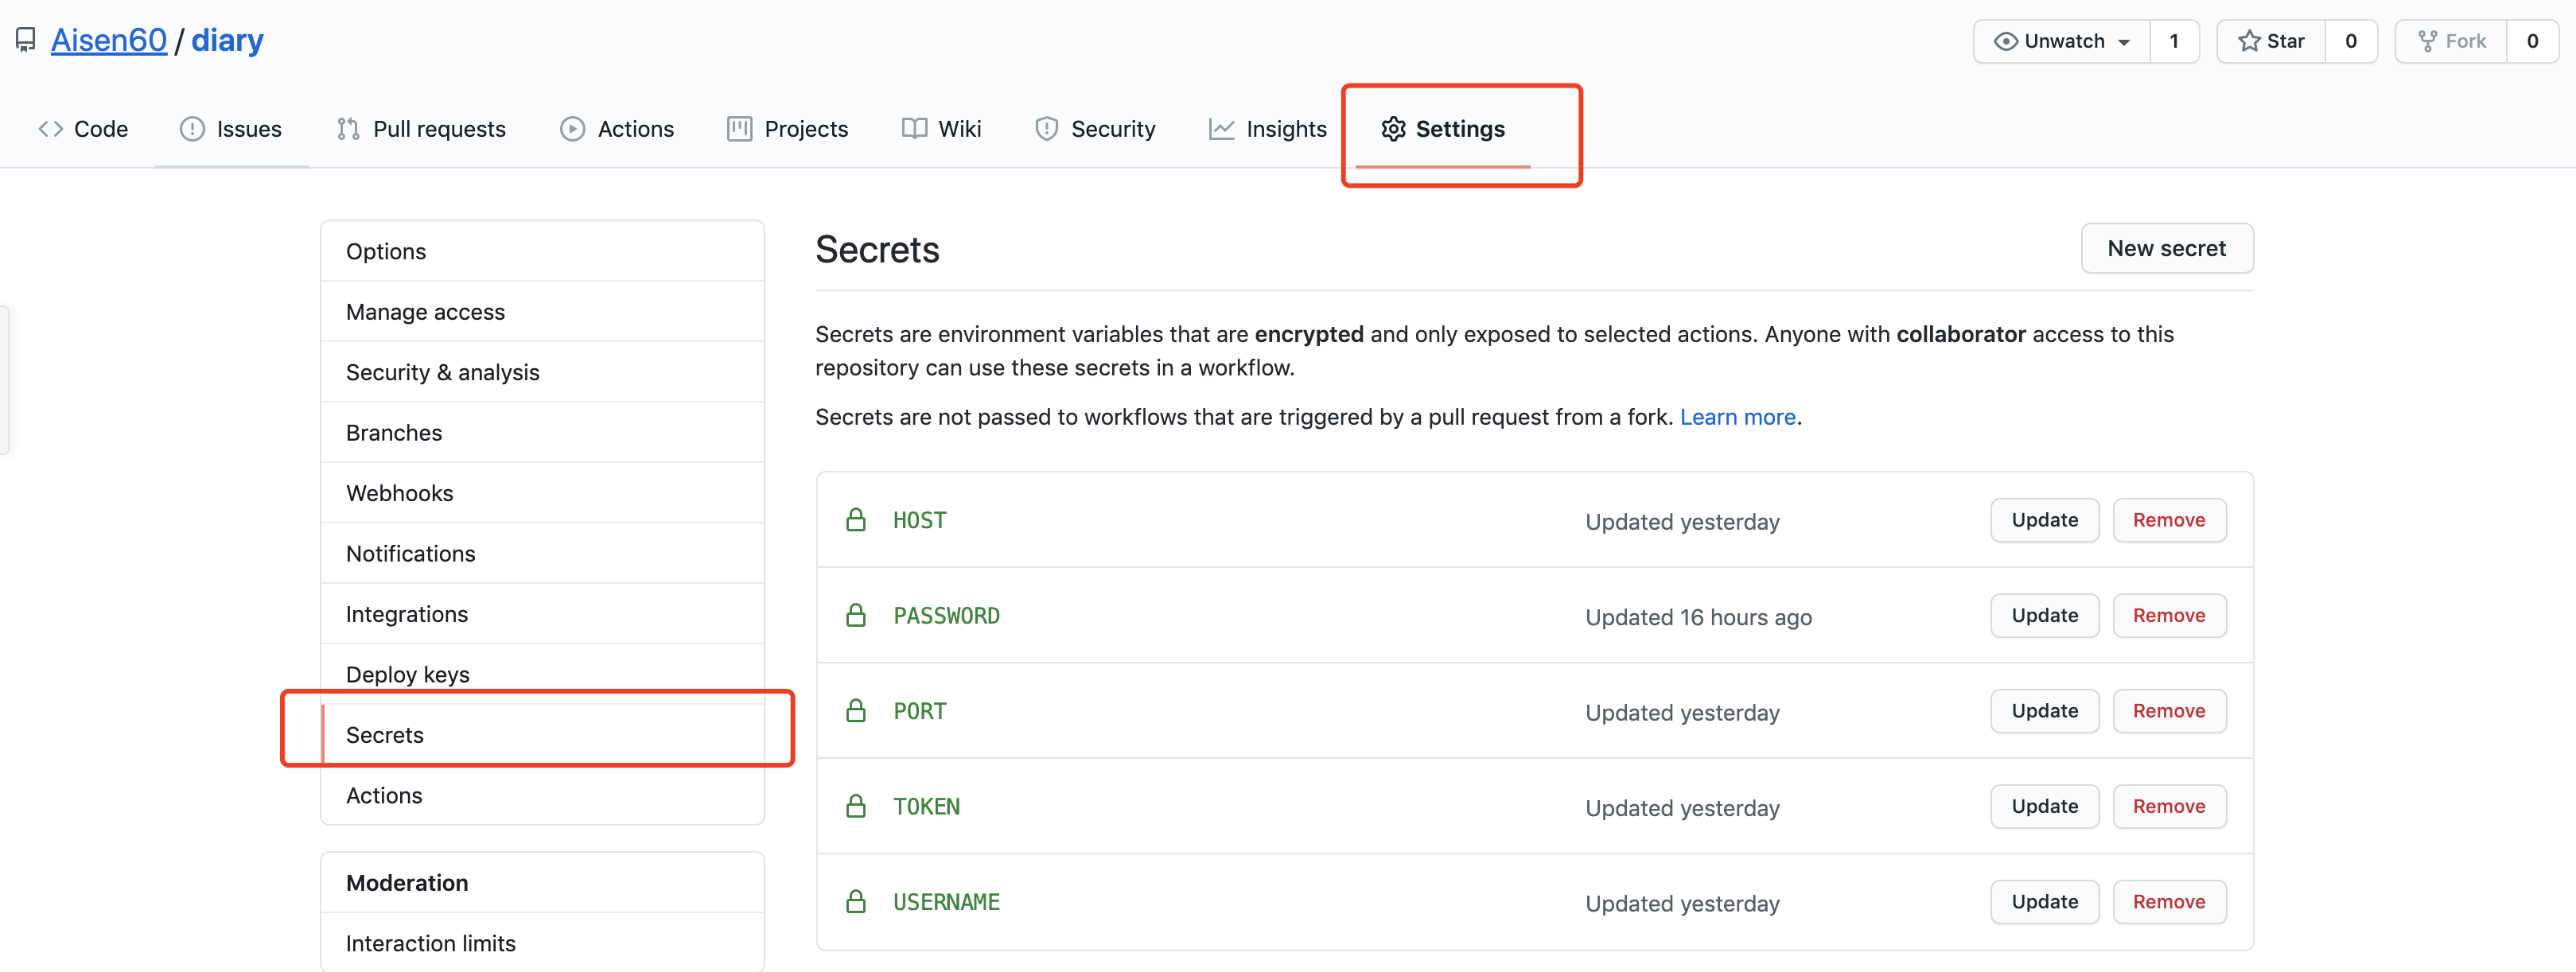Open the Actions tab in top navigation
The height and width of the screenshot is (972, 2576).
click(x=617, y=129)
